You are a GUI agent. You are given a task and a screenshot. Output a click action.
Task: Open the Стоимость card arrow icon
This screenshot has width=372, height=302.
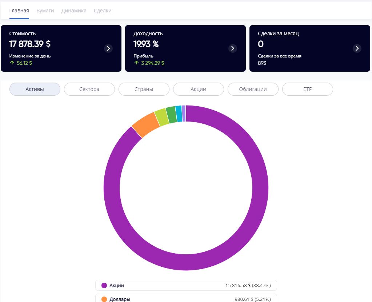click(x=108, y=48)
